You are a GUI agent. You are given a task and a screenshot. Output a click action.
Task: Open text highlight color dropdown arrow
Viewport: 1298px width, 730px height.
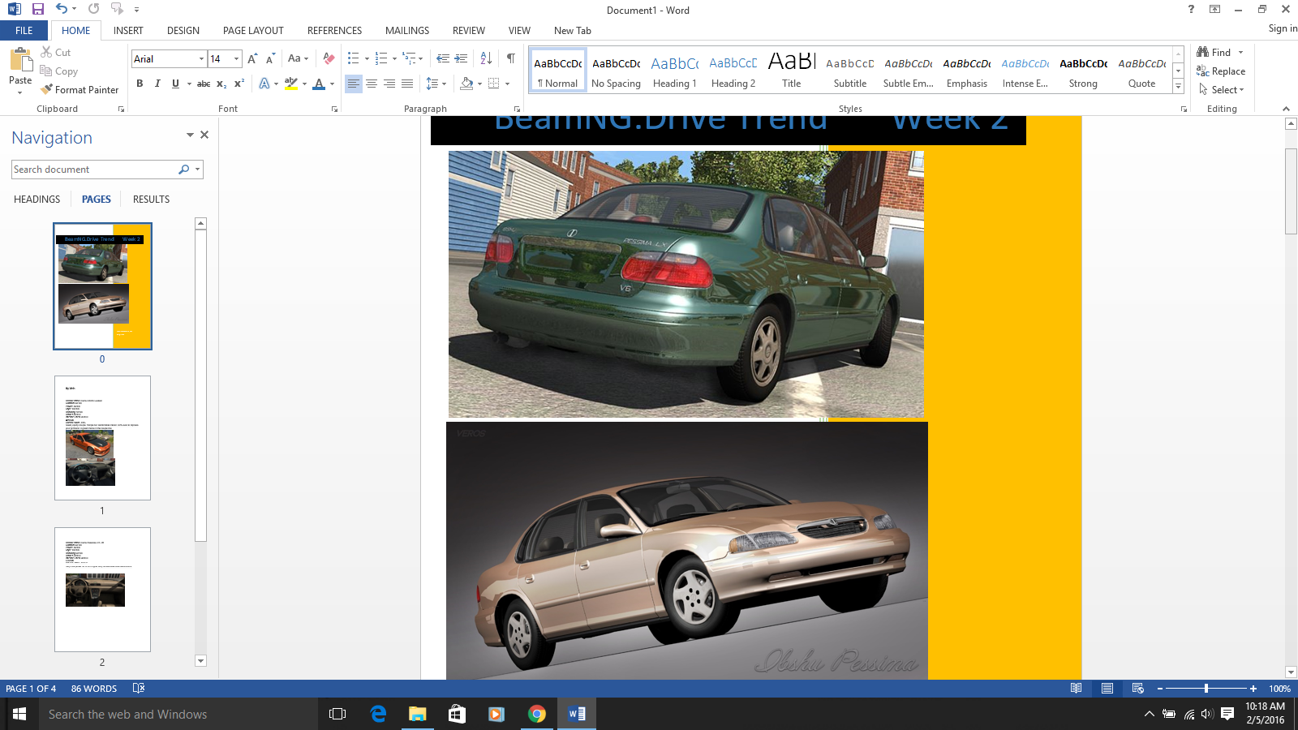coord(304,84)
